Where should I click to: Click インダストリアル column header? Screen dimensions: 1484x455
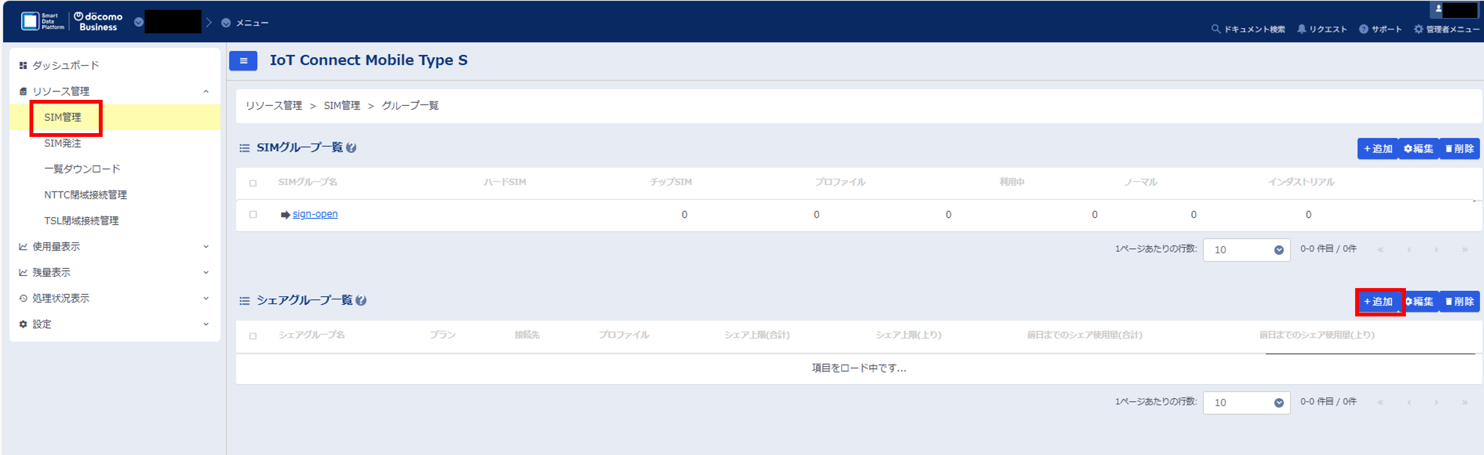(1301, 182)
